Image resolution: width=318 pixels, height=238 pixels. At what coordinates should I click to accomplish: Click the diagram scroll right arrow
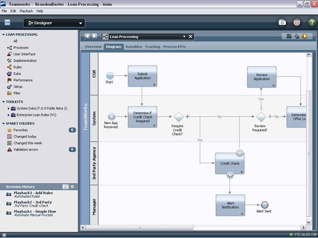coord(303,227)
